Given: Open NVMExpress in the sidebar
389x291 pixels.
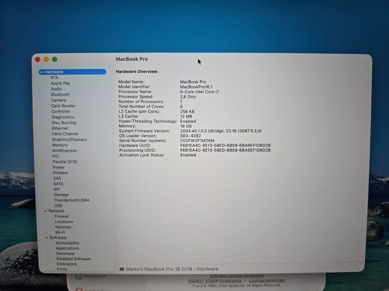Looking at the screenshot, I should tap(65, 150).
